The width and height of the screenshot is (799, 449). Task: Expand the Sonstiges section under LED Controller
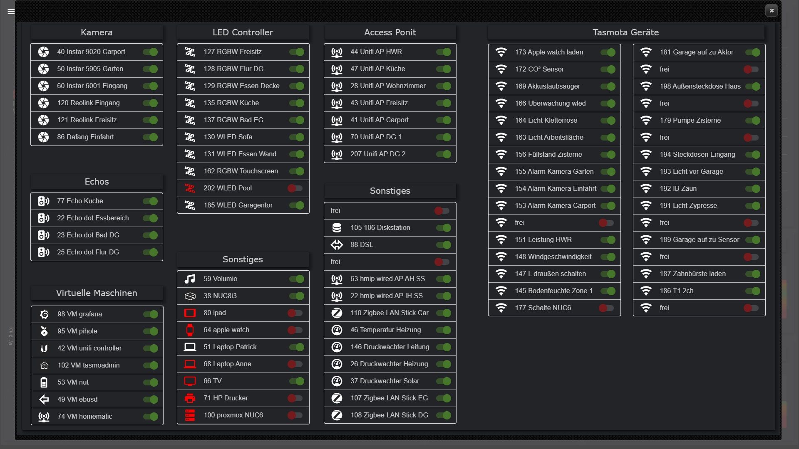click(x=243, y=259)
